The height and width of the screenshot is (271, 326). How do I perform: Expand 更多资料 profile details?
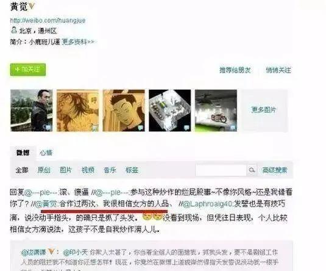pyautogui.click(x=78, y=42)
